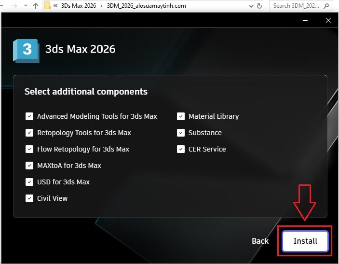Click the folder icon in address bar

(47, 6)
